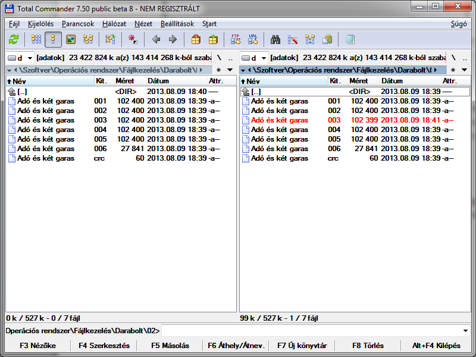
Task: Click the F6 Áthely/Átnev. button
Action: click(236, 346)
